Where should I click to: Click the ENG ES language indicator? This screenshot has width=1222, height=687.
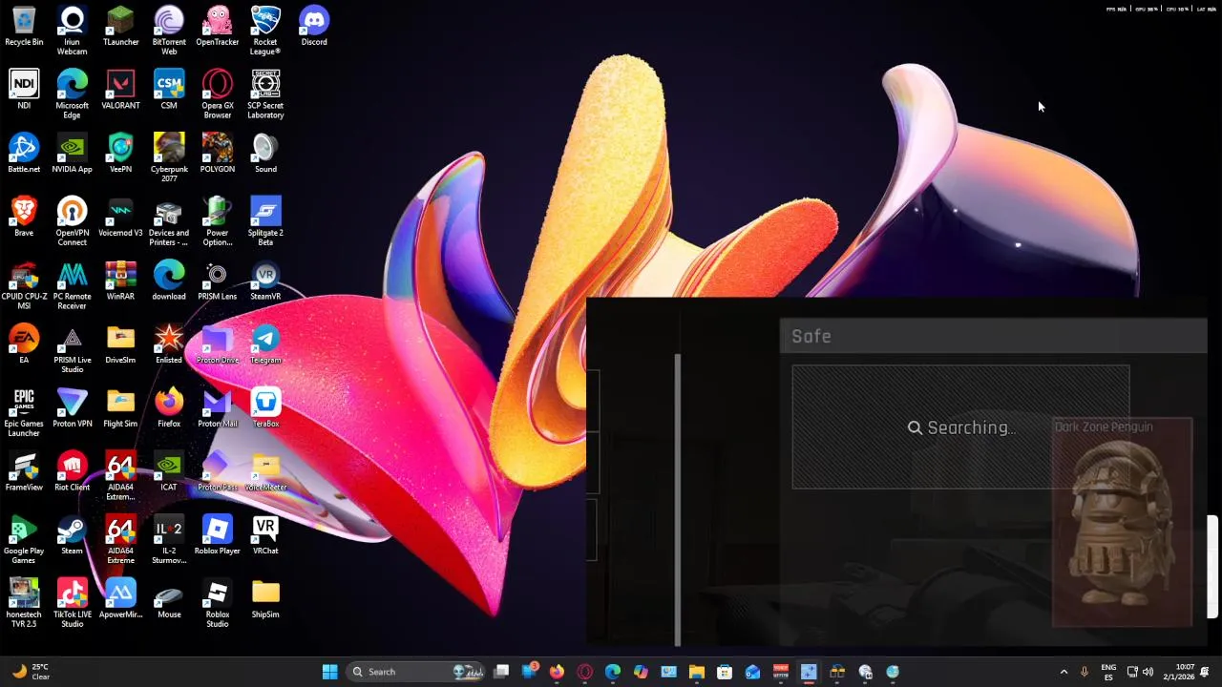pyautogui.click(x=1108, y=672)
